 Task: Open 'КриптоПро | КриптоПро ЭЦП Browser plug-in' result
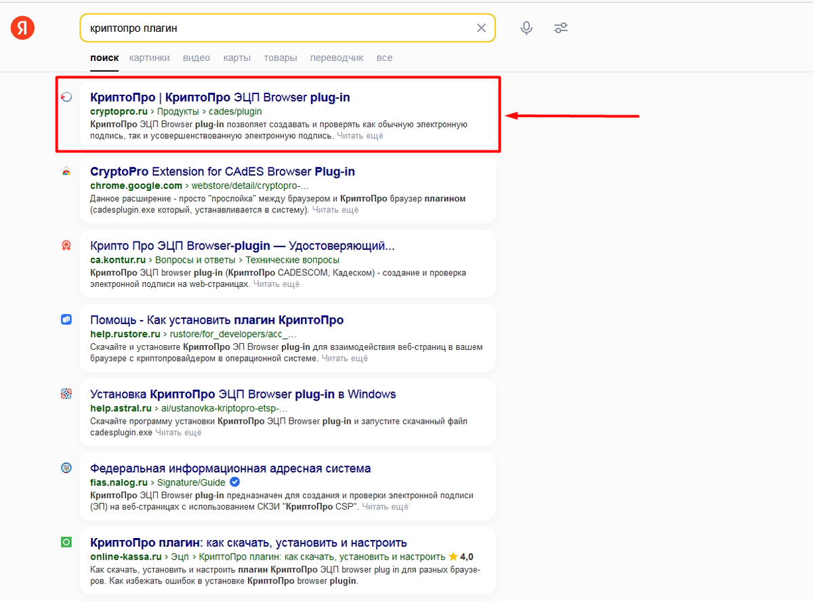(220, 97)
